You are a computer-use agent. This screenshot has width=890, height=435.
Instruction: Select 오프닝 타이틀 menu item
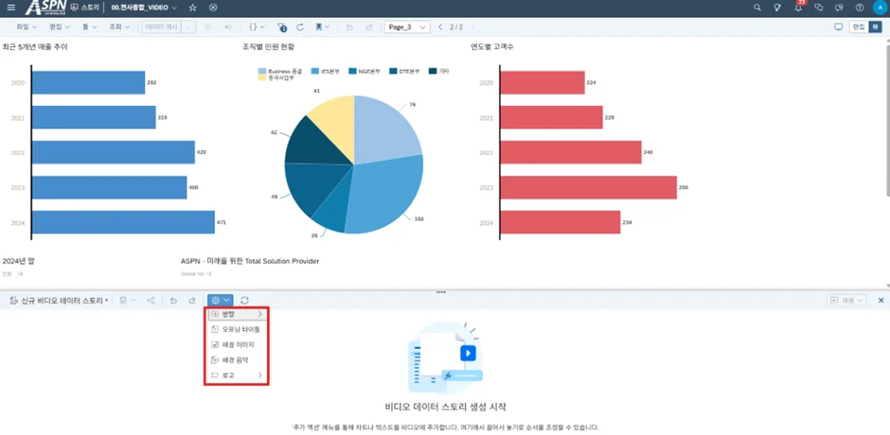[x=240, y=329]
